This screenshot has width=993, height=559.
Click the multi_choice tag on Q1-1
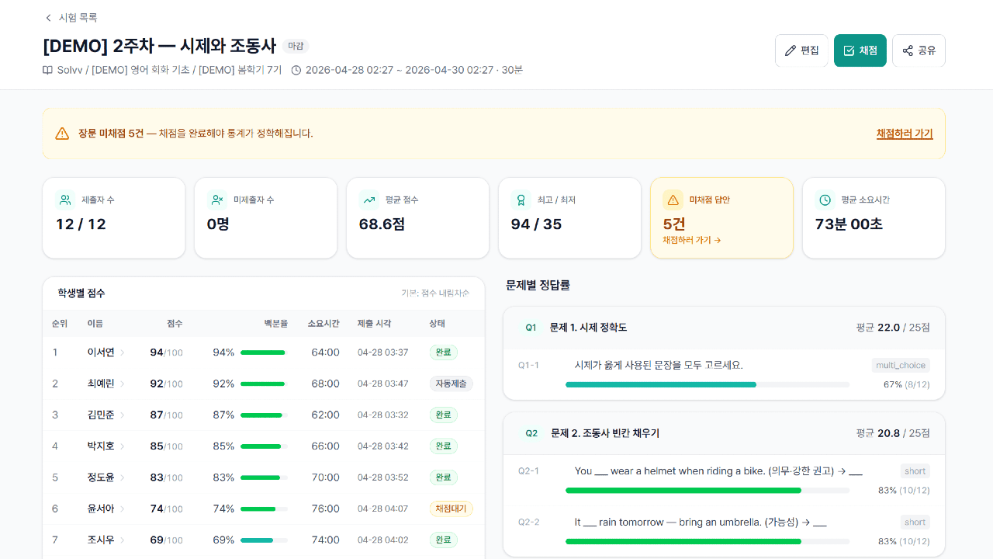coord(901,365)
